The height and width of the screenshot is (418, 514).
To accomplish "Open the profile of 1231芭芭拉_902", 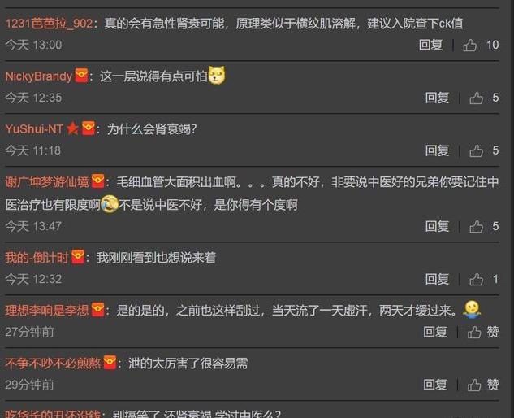I will click(x=50, y=24).
